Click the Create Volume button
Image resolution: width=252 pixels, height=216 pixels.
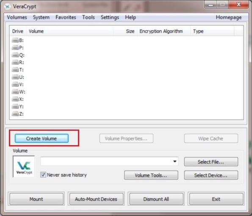tap(42, 138)
